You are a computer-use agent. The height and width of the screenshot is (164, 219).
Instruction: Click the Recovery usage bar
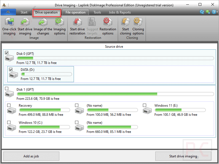pos(44,110)
